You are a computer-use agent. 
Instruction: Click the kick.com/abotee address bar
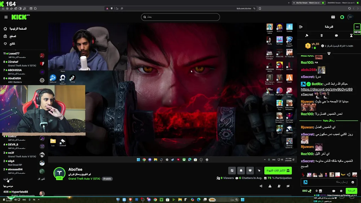244,8
